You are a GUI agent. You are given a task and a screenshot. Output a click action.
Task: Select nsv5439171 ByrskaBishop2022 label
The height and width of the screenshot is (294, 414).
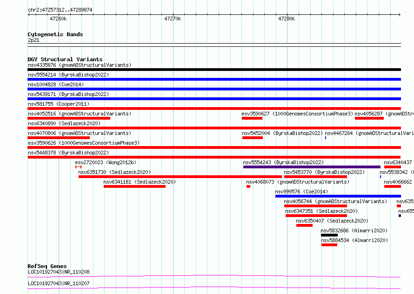click(68, 94)
